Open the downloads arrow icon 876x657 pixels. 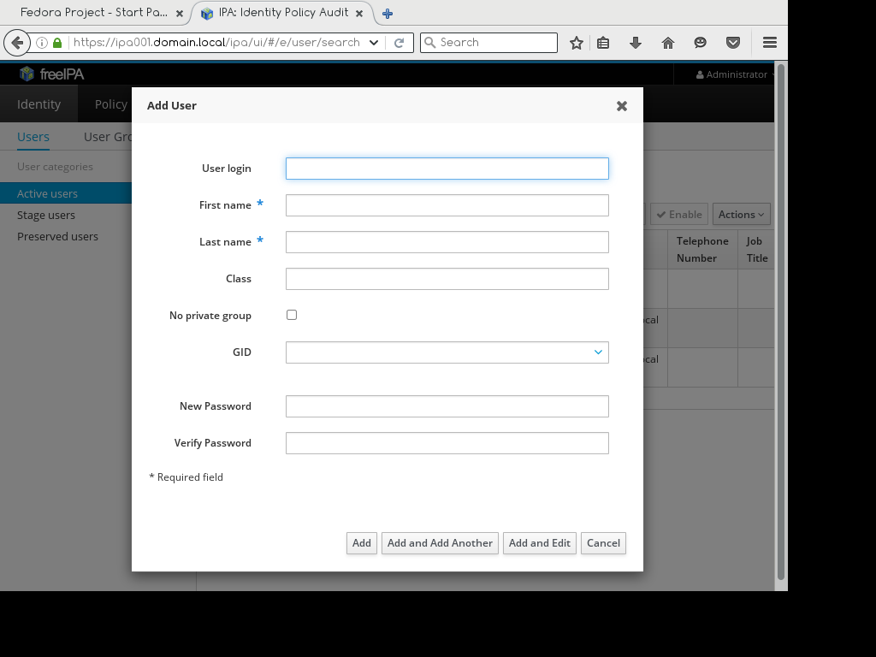click(x=636, y=43)
